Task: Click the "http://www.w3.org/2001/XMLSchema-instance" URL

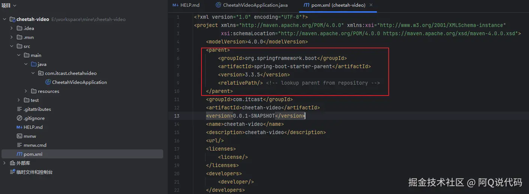Action: click(x=442, y=25)
